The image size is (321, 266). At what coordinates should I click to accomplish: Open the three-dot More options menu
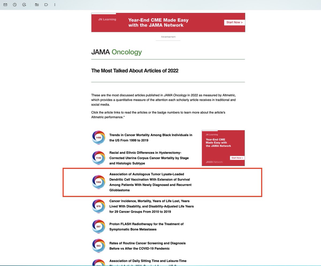55,5
